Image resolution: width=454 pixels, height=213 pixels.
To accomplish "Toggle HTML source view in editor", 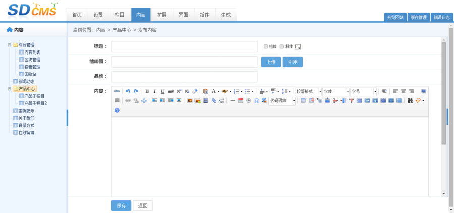I will [117, 91].
